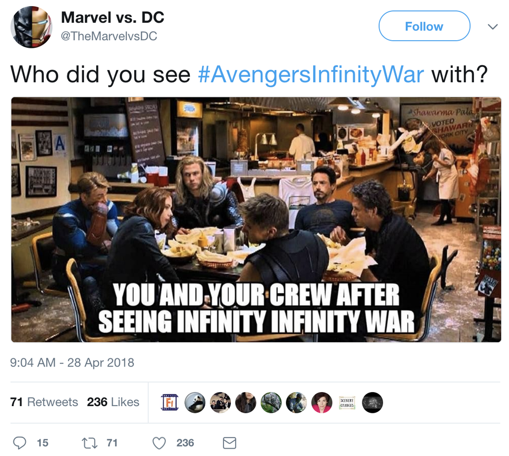Click the panda profile picture among likers
Viewport: 509px width, 456px height.
coord(195,402)
